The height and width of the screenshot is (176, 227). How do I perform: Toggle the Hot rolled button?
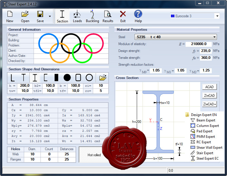click(x=94, y=155)
